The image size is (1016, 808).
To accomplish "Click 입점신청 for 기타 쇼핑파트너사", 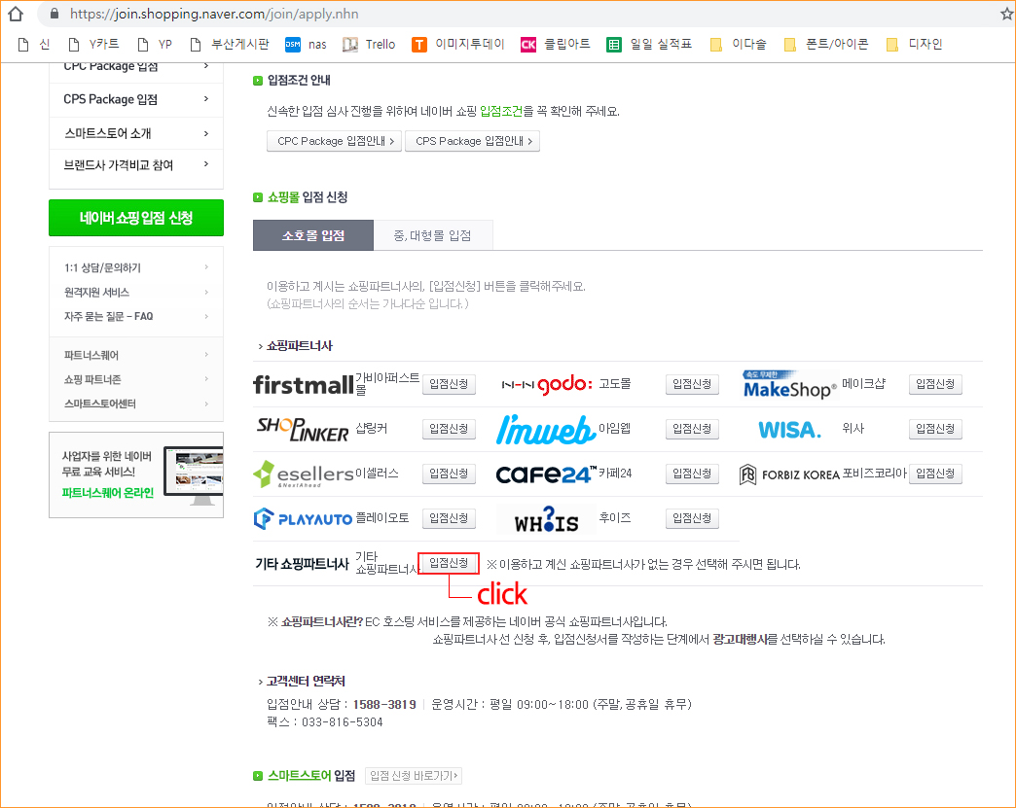I will click(x=449, y=563).
